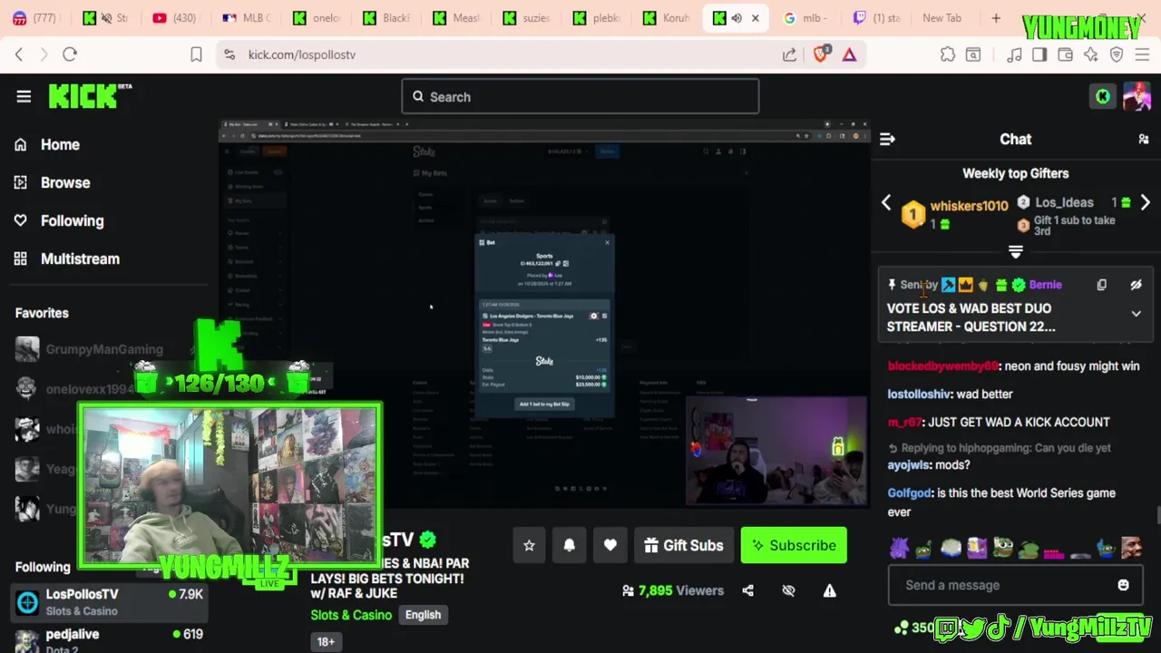Share the stream icon

pyautogui.click(x=747, y=590)
